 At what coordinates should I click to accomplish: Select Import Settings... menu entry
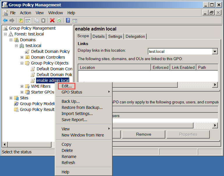click(x=83, y=114)
